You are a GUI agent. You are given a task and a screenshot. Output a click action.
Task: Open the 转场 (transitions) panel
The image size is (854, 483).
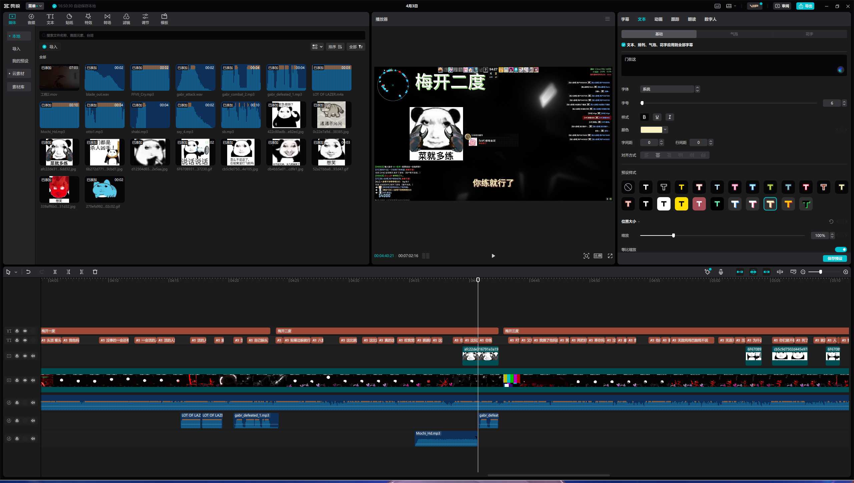click(107, 19)
